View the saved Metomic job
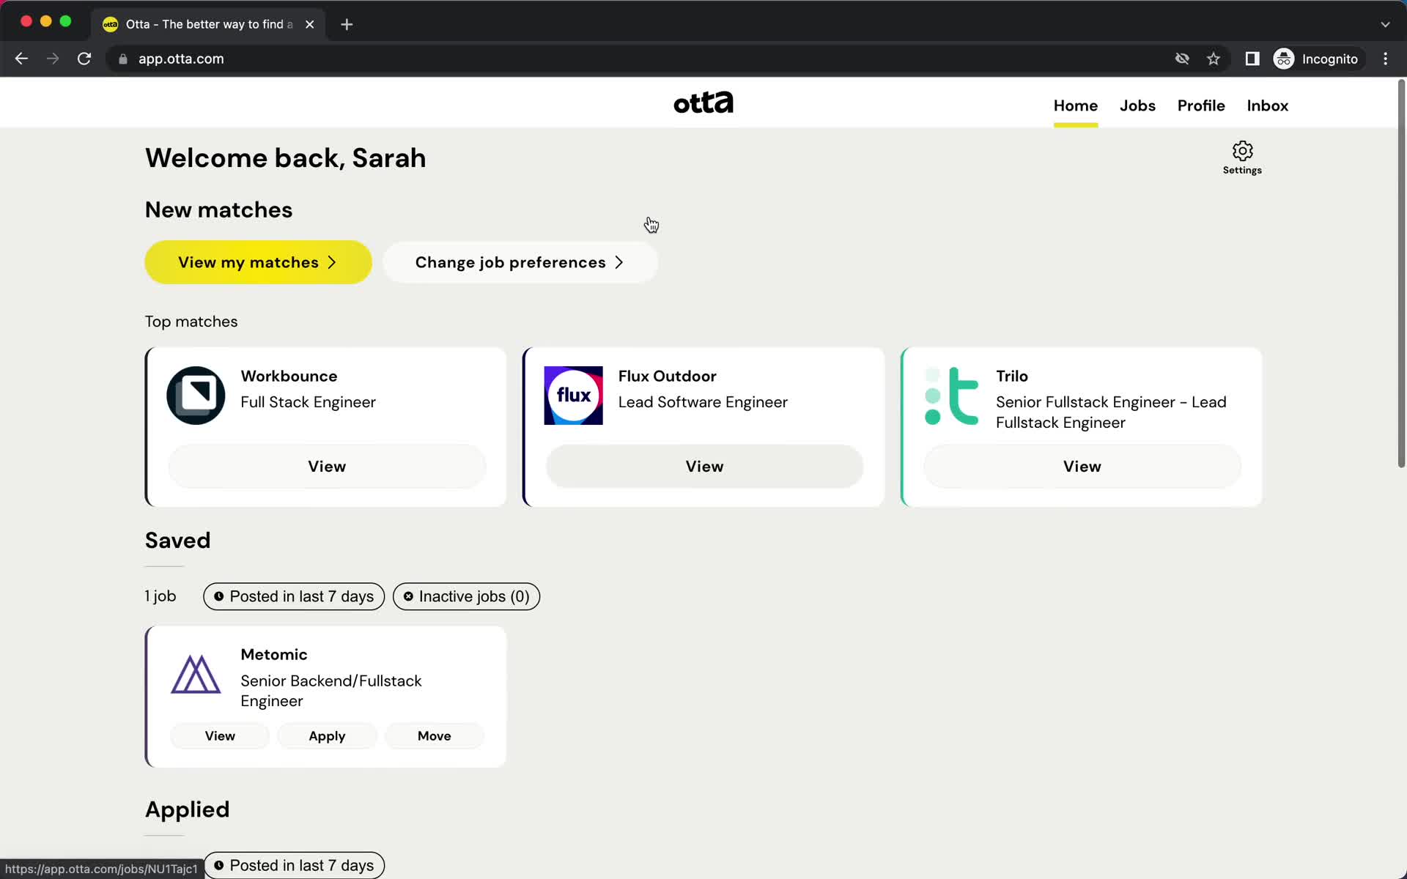 (220, 736)
